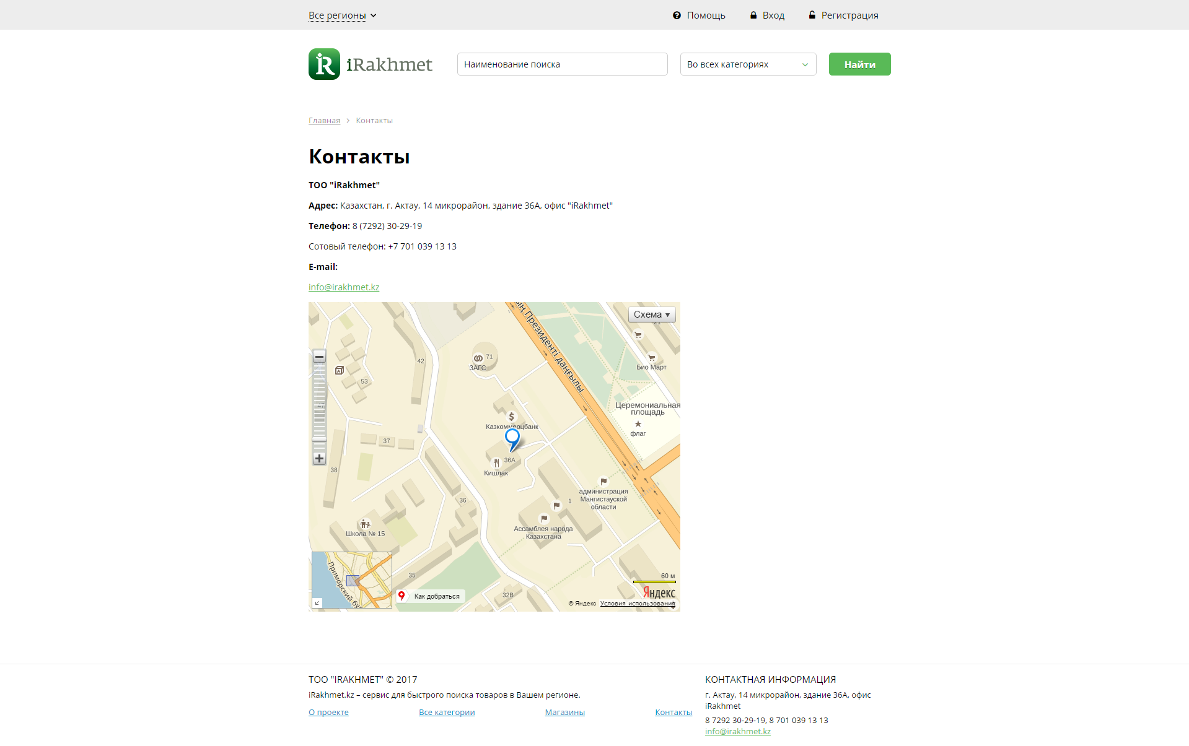Collapse the overview minimap with corner arrow
This screenshot has height=746, width=1189.
coord(317,602)
